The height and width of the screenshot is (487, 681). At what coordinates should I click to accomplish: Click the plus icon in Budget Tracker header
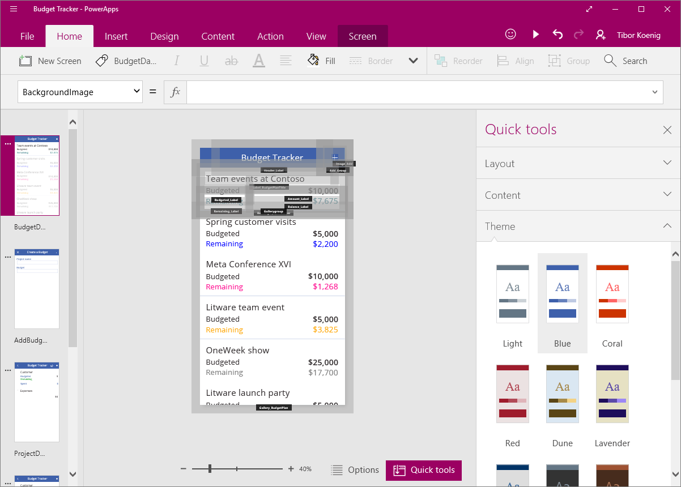click(x=335, y=157)
